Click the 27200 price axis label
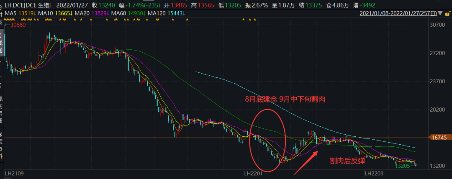This screenshot has width=452, height=179. [x=438, y=54]
